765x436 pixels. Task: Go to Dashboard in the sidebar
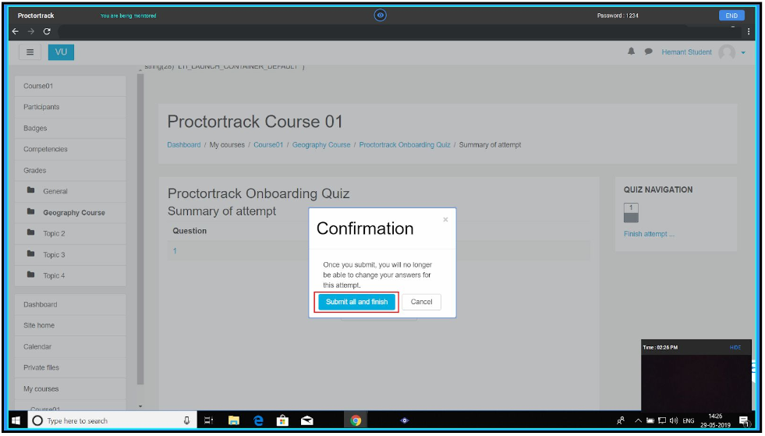[x=70, y=304]
